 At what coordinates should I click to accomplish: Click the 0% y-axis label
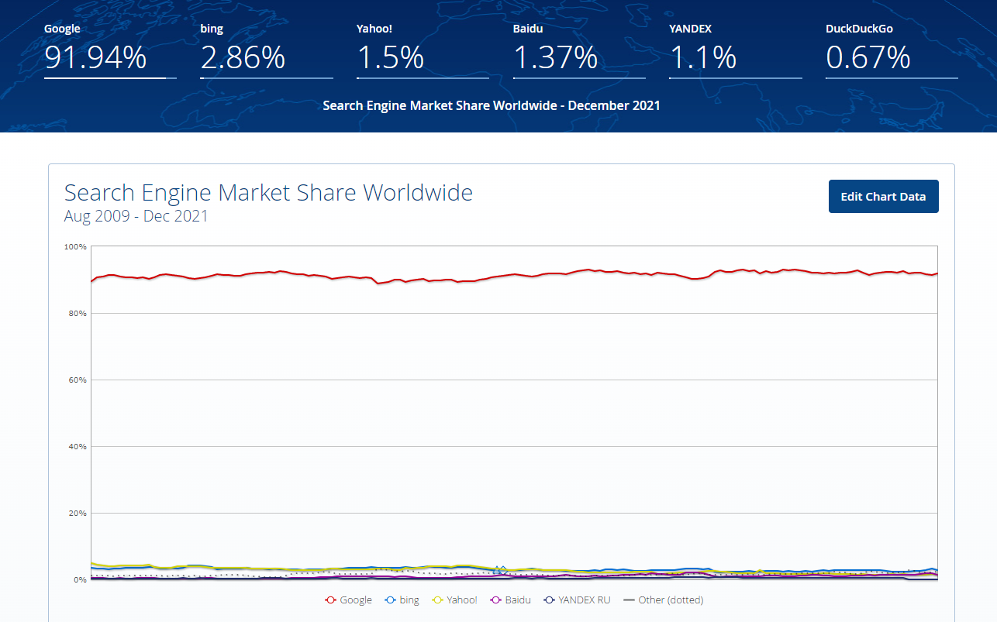[80, 579]
